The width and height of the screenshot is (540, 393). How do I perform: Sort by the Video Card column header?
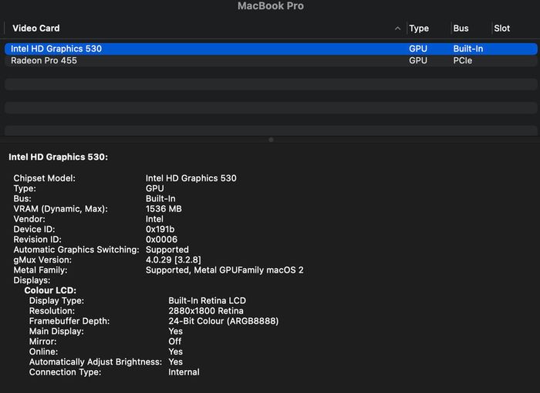coord(35,29)
